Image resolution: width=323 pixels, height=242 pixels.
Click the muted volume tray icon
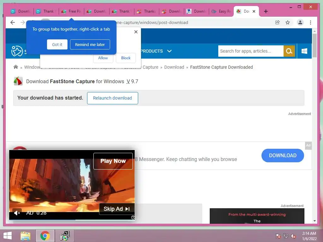coord(293,236)
